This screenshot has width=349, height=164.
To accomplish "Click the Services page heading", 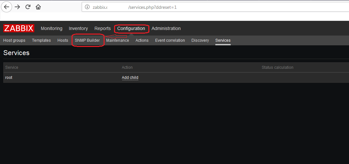I will pyautogui.click(x=16, y=53).
